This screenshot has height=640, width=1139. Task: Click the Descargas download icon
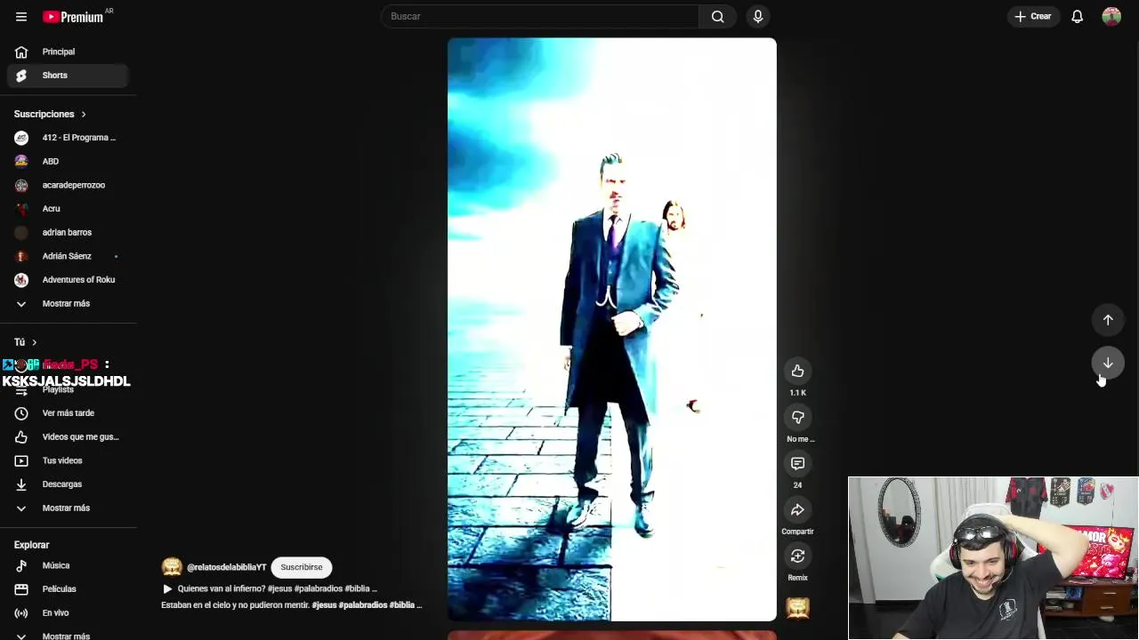point(21,484)
